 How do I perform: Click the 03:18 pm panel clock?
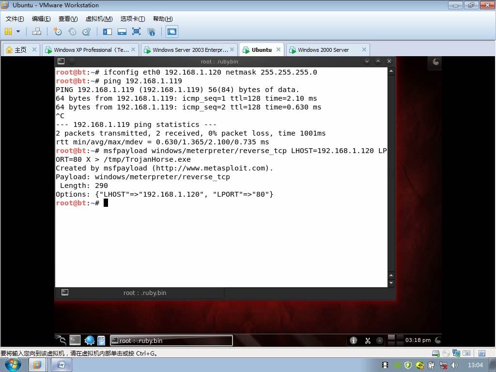(x=418, y=341)
